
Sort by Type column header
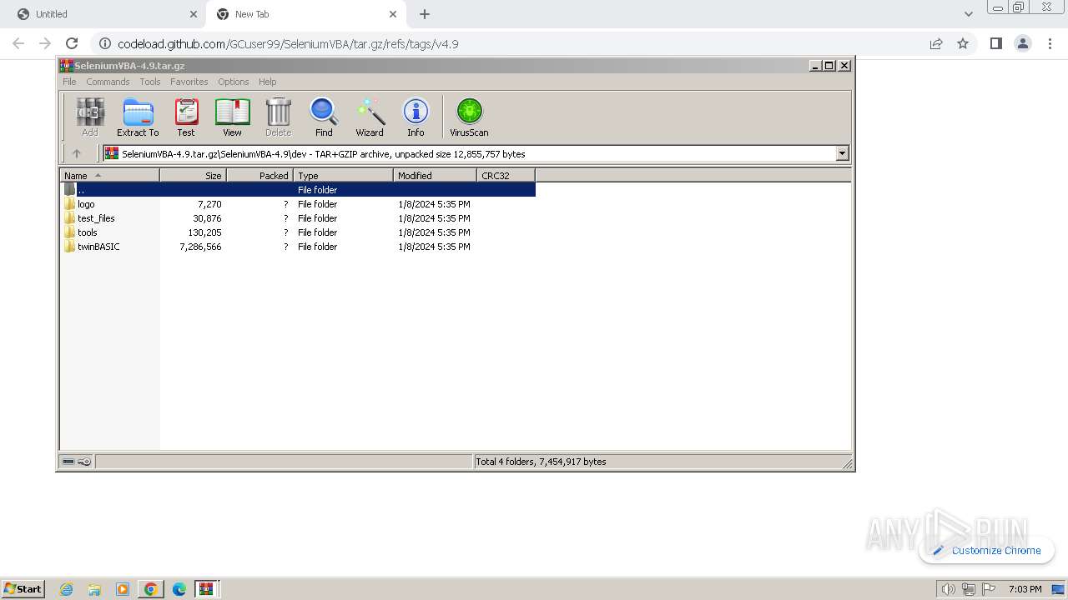click(x=343, y=176)
